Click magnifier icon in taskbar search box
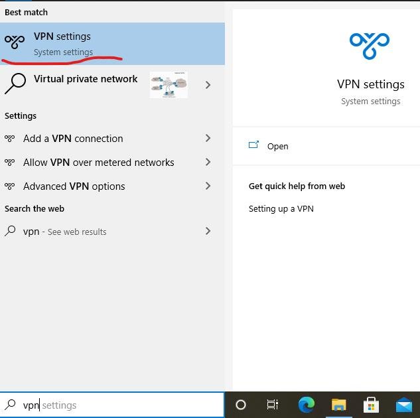This screenshot has height=418, width=420. pyautogui.click(x=10, y=405)
